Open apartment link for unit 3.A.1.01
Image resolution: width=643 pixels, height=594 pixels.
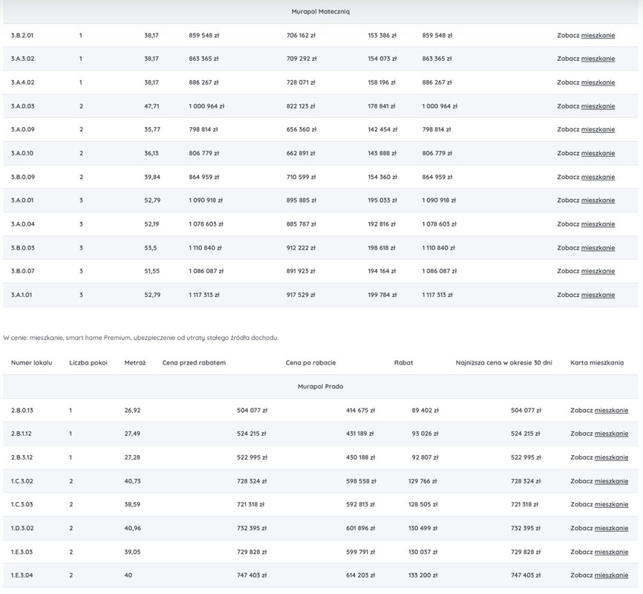tap(598, 295)
